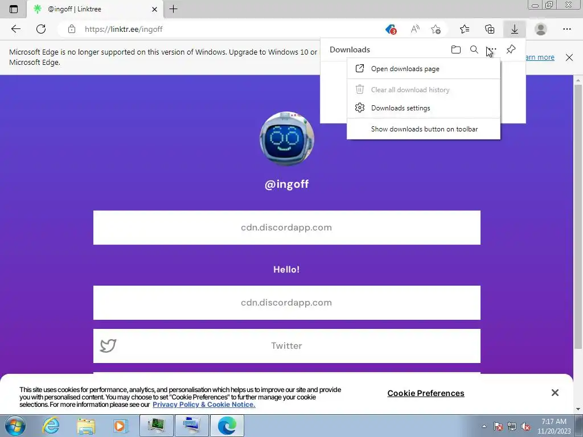Choose Show downloads button on toolbar
The height and width of the screenshot is (437, 583).
click(x=424, y=129)
